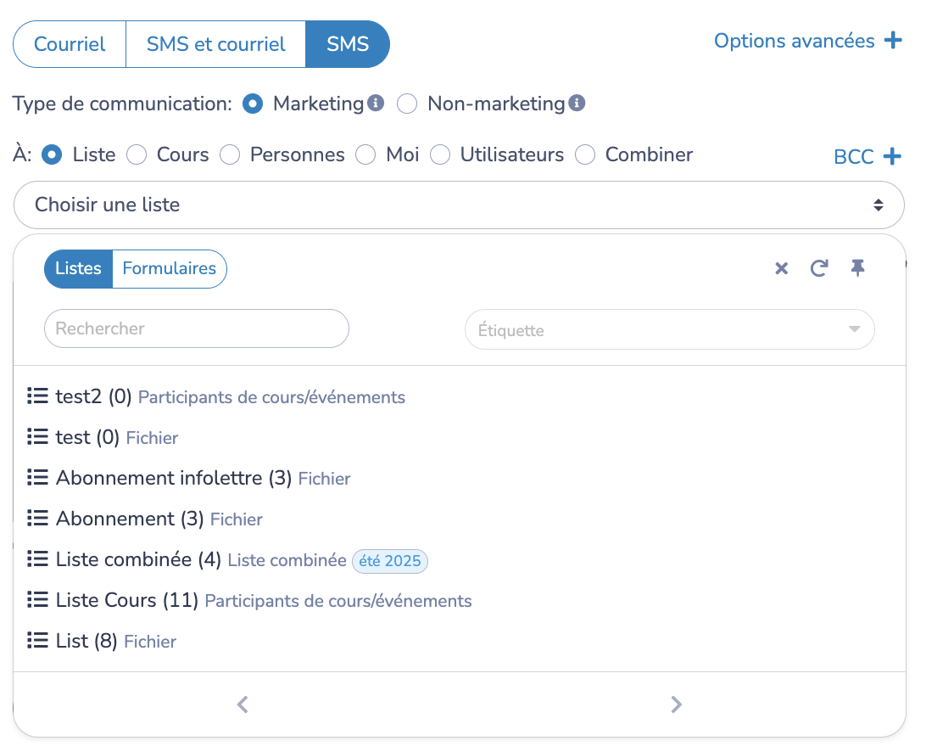The image size is (926, 752).
Task: Select the Marketing communication type
Action: point(253,104)
